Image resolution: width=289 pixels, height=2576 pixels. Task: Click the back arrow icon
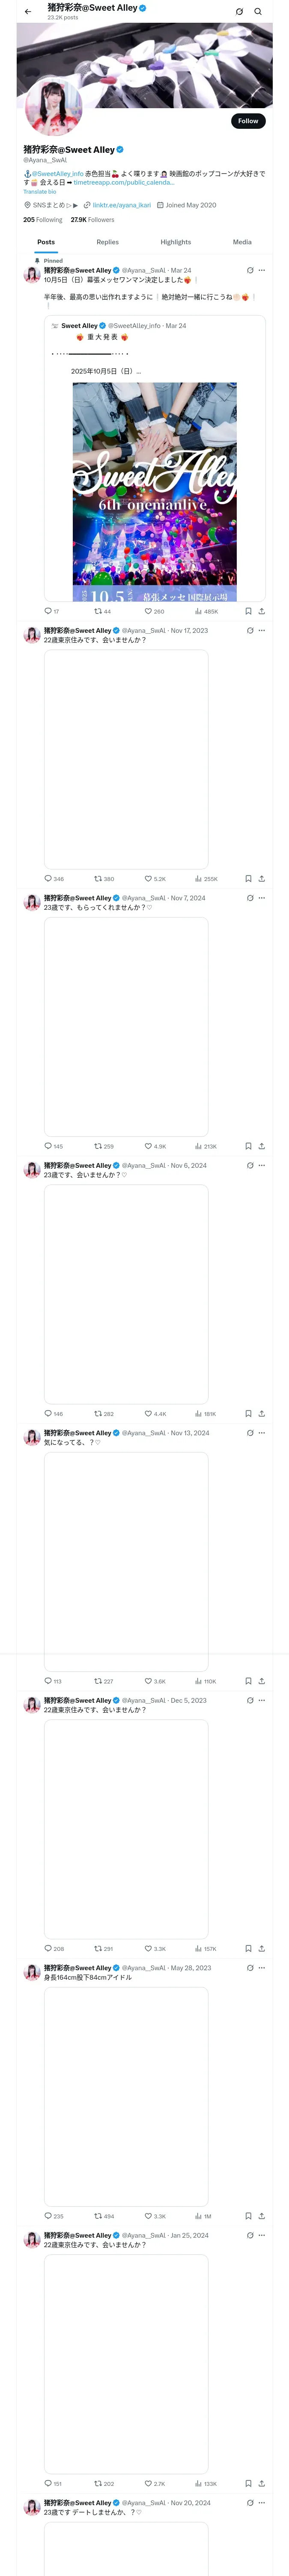pos(28,12)
